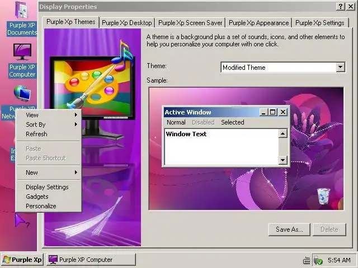Screen dimensions: 358x268
Task: Click the Save As... button
Action: point(289,229)
